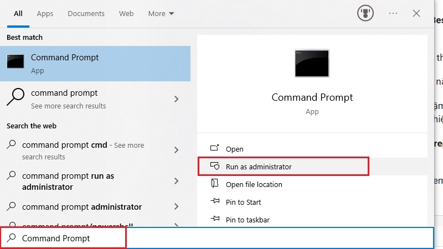Click the magnifier beside 'command prompt' suggestion
This screenshot has height=249, width=443.
pyautogui.click(x=16, y=97)
